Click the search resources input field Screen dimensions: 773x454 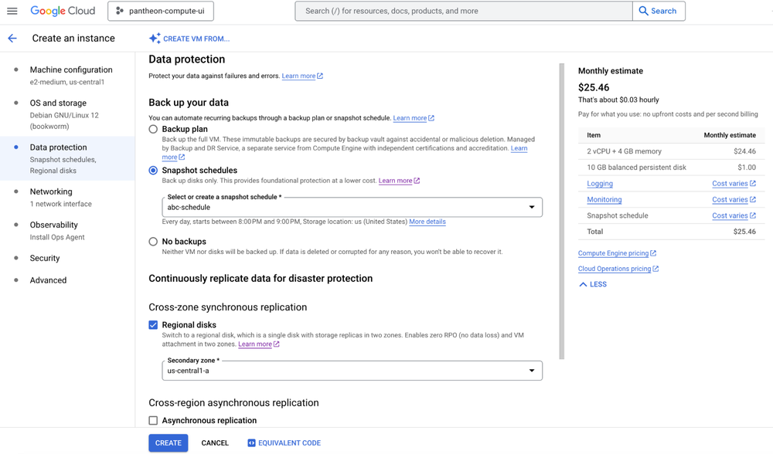[462, 11]
